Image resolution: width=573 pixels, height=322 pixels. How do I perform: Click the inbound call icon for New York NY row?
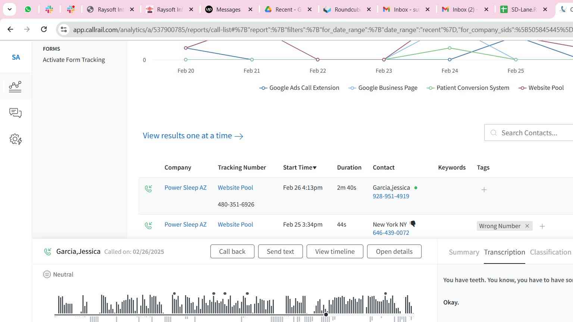[148, 225]
